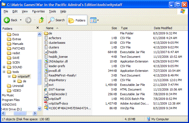This screenshot has width=189, height=123.
Task: Click the hsqldb_license text file icon
Action: (x=46, y=57)
